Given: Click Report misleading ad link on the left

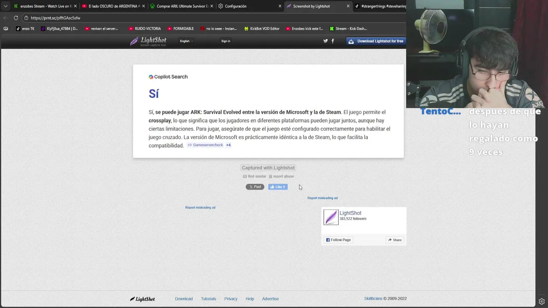Looking at the screenshot, I should pyautogui.click(x=200, y=207).
